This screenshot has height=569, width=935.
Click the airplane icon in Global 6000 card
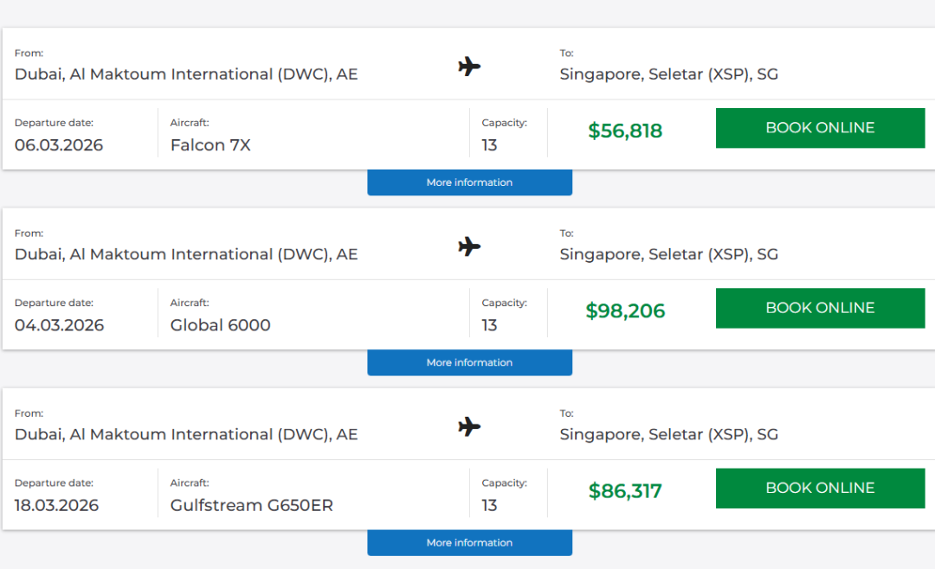point(469,246)
